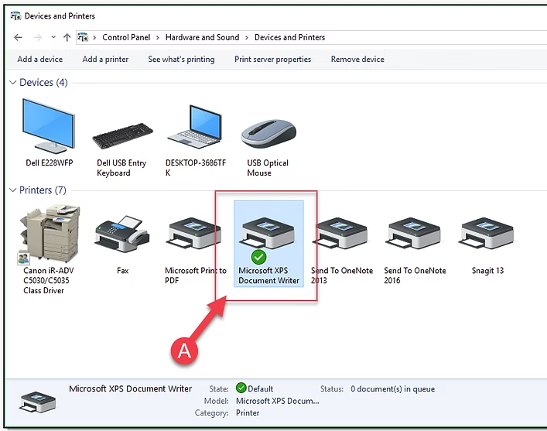Click Add a device in toolbar
Screen dimensions: 547x431
(39, 60)
